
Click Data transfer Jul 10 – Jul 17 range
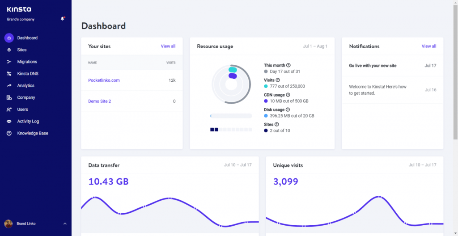click(x=238, y=165)
